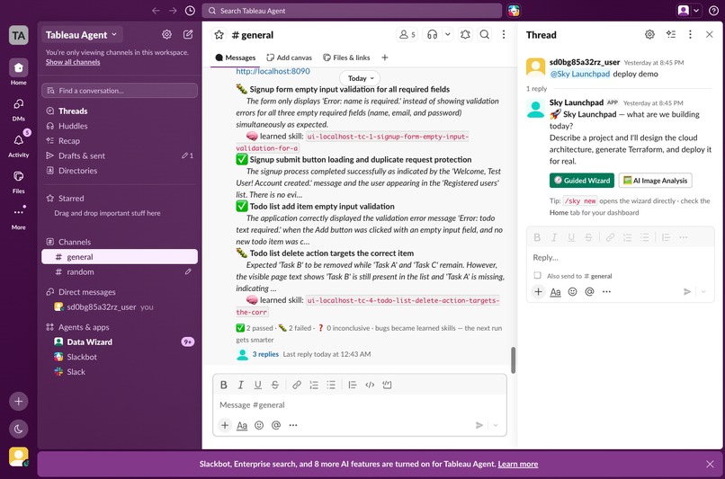The height and width of the screenshot is (479, 725).
Task: Open the Slackbot conversation
Action: (120, 357)
